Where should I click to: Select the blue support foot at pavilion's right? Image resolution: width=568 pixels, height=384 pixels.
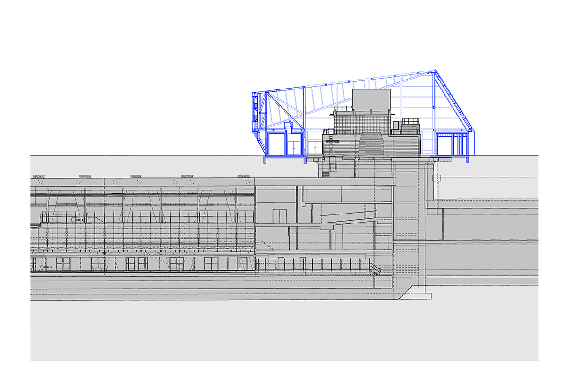point(468,160)
